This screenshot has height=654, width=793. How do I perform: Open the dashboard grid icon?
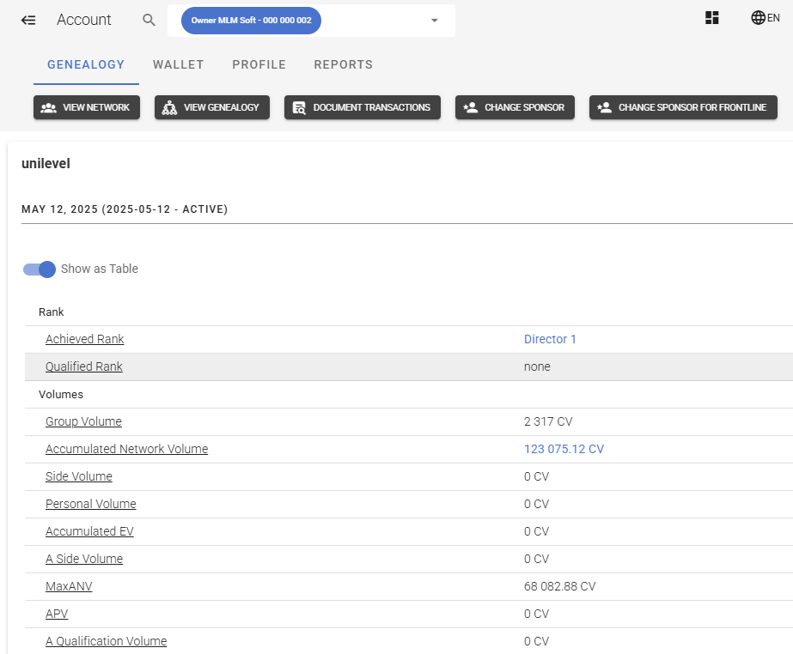[x=711, y=18]
